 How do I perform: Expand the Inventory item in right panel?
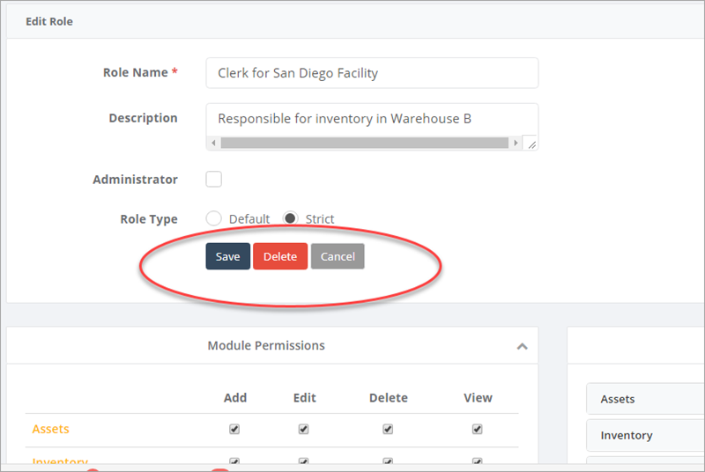tap(645, 435)
